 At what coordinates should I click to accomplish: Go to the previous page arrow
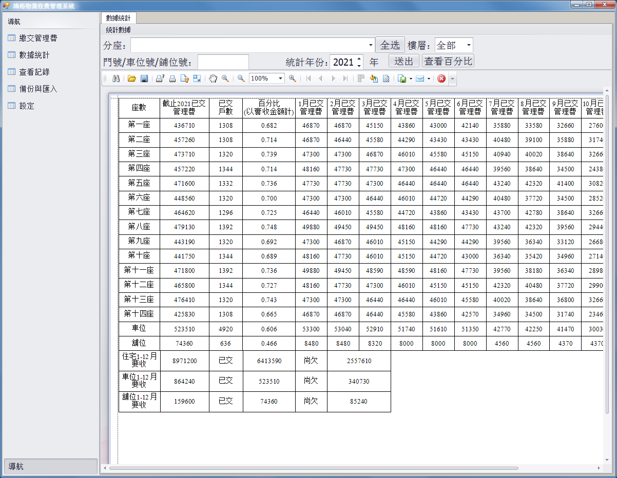tap(321, 78)
